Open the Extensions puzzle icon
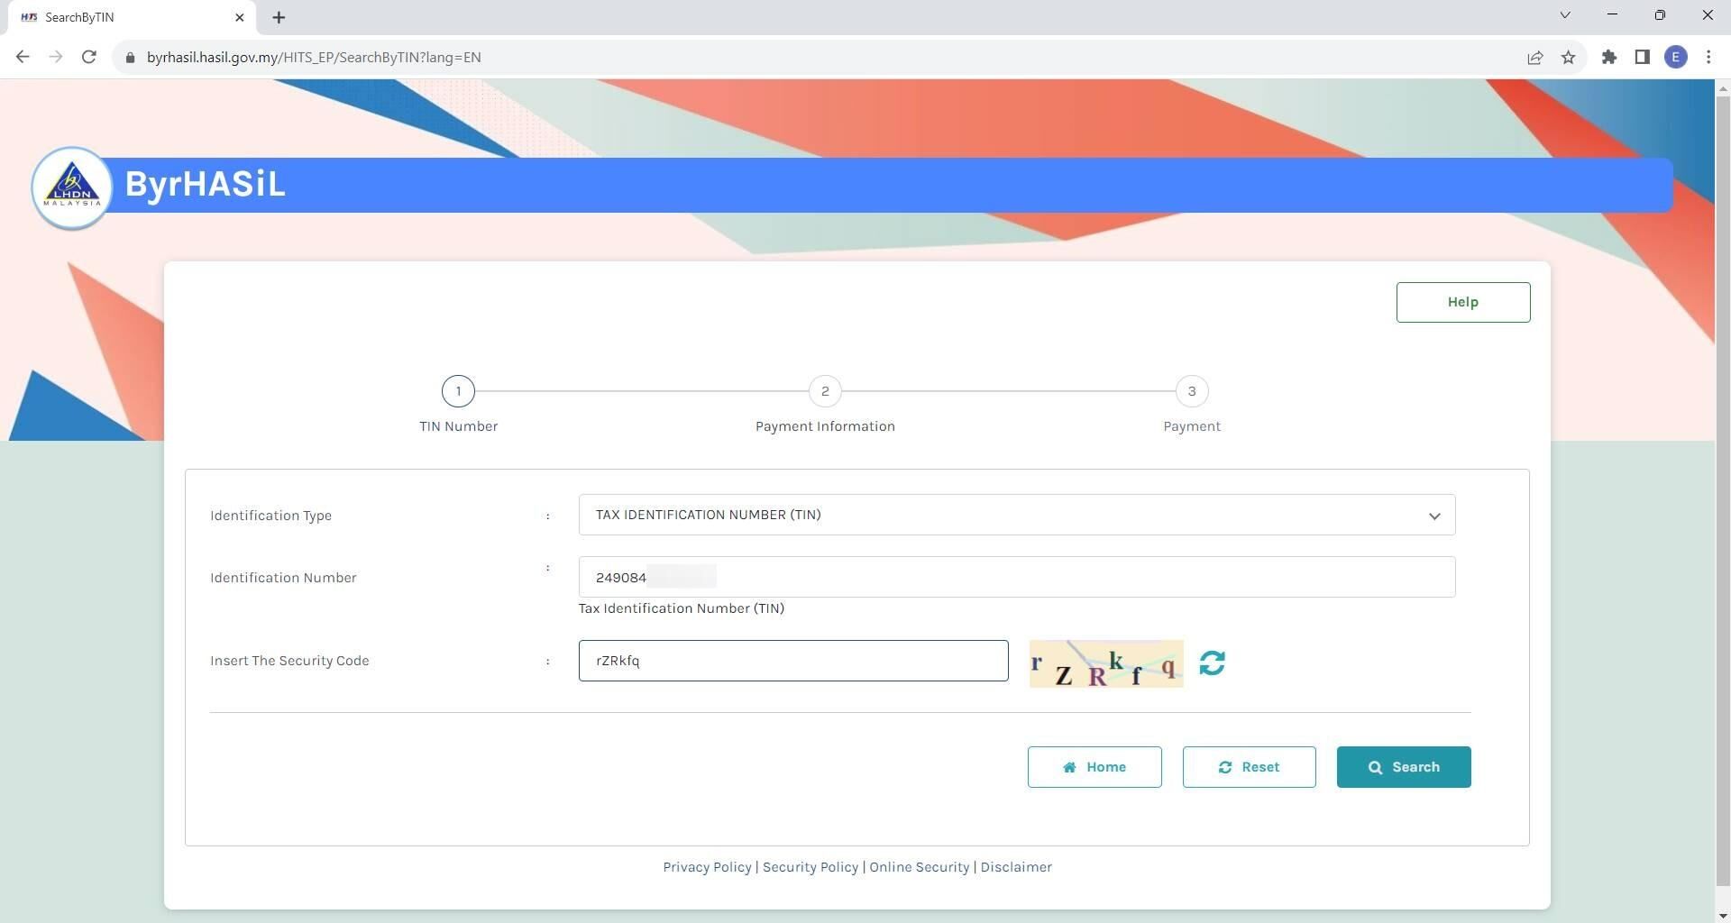The width and height of the screenshot is (1731, 923). (1608, 58)
